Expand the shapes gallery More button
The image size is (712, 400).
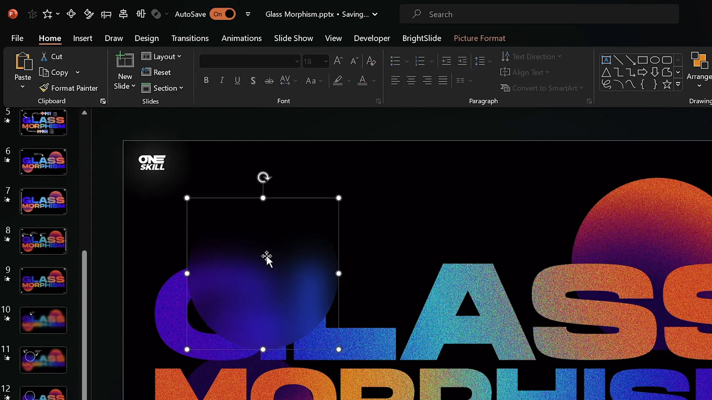point(678,84)
